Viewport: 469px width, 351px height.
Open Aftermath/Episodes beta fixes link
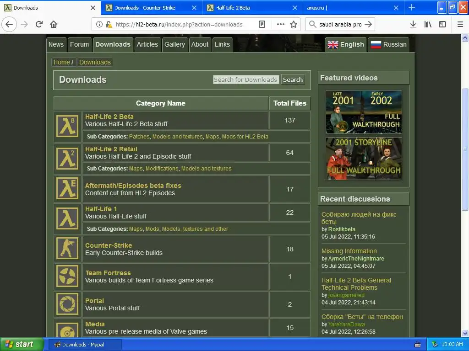133,186
